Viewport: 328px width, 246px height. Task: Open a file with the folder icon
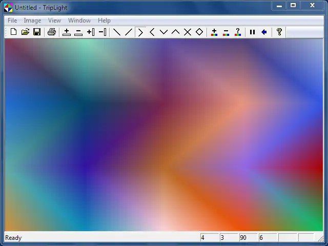25,32
